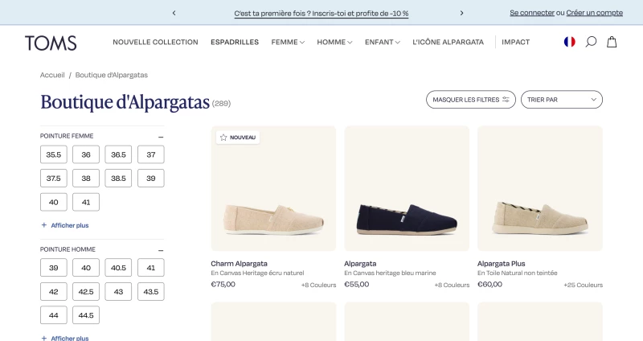
Task: Select men's size 44.5
Action: (86, 315)
